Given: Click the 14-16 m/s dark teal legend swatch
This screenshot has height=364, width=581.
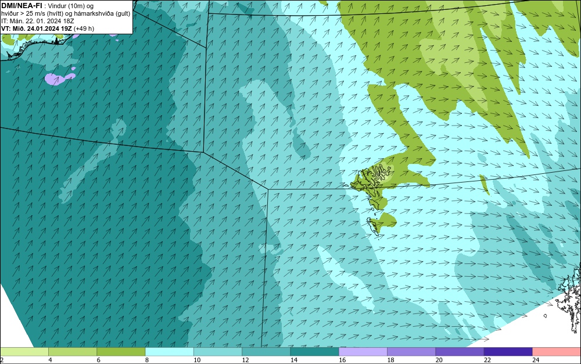Looking at the screenshot, I should (x=314, y=351).
